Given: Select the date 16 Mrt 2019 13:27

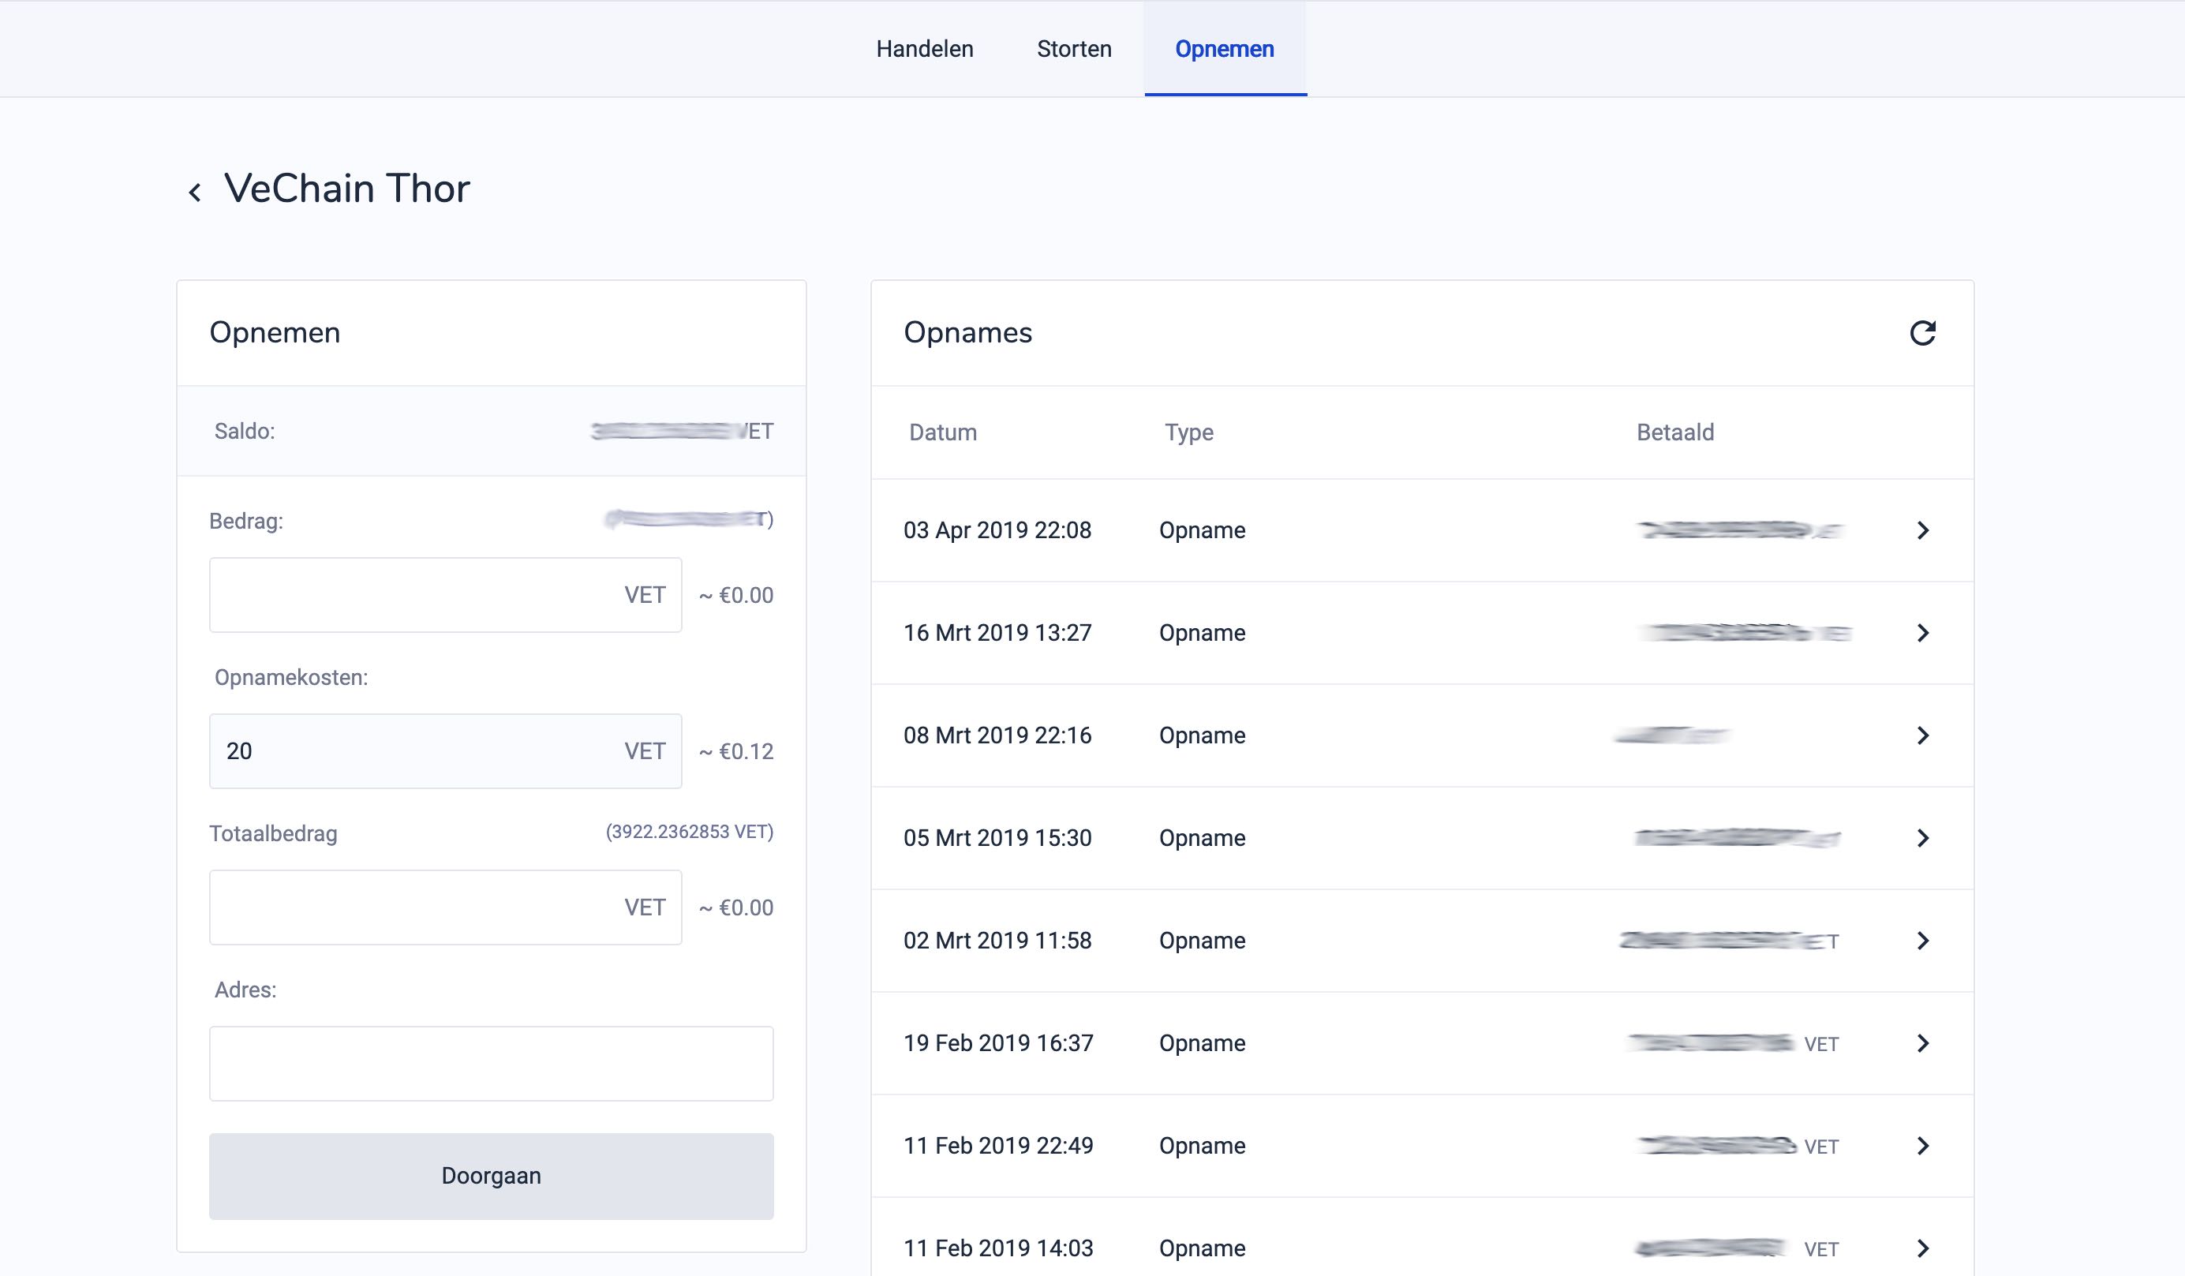Looking at the screenshot, I should [x=997, y=633].
